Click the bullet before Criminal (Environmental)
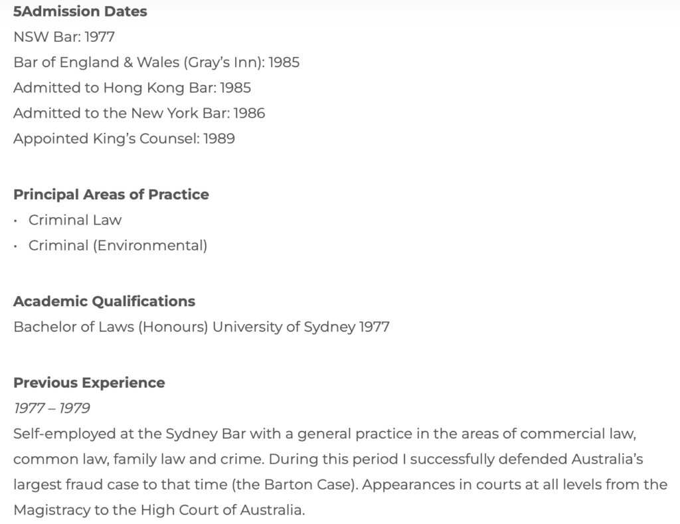 [x=15, y=246]
